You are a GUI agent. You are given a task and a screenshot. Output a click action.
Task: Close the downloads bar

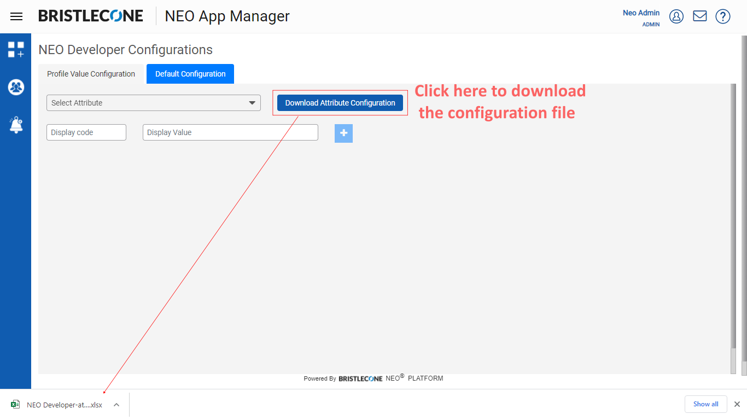click(x=737, y=404)
